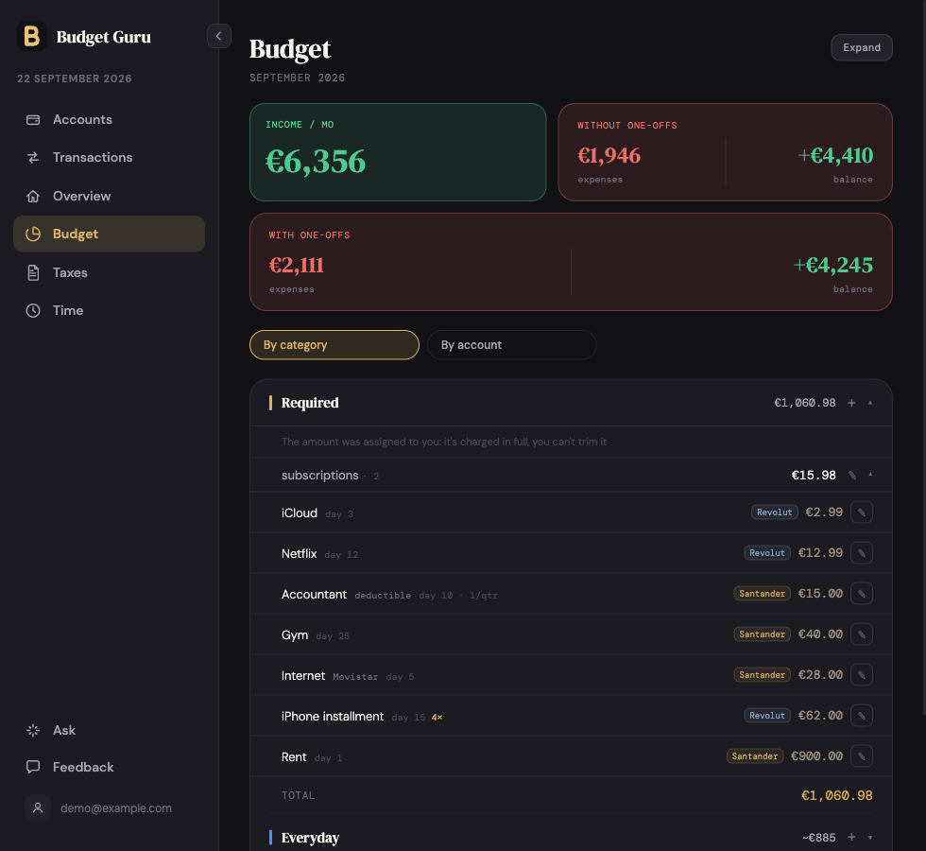Click Santander tag on Rent row

point(755,755)
